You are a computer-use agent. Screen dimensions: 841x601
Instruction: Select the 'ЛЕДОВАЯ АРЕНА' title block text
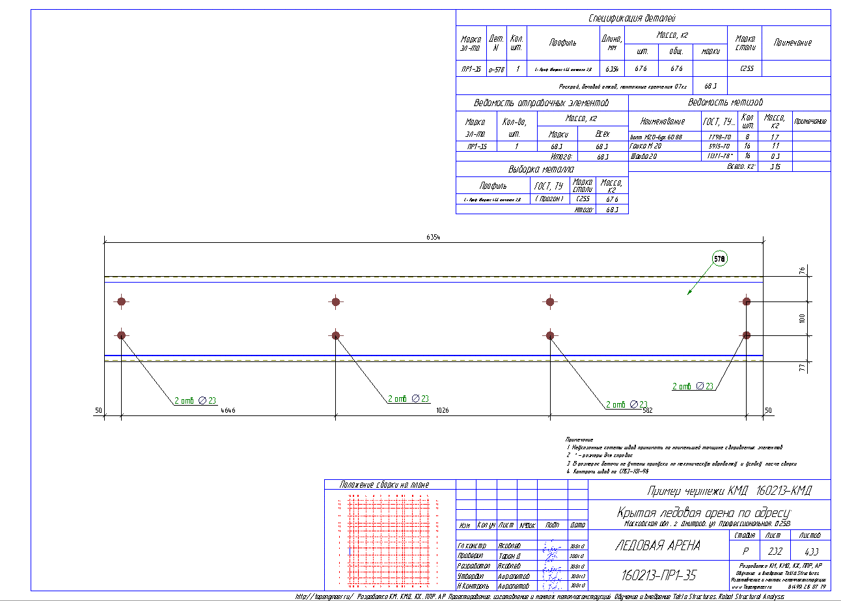point(657,546)
